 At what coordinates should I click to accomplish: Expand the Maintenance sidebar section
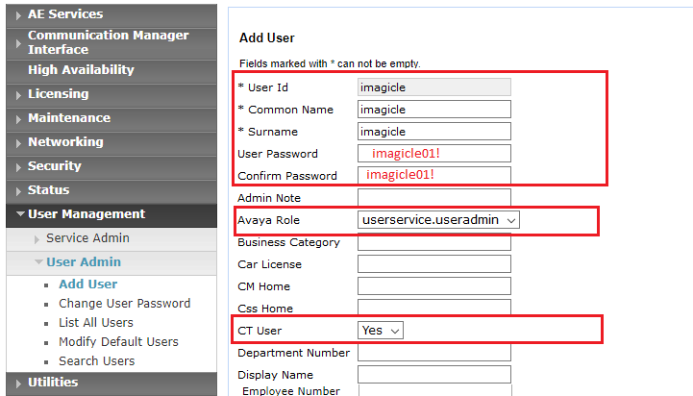point(68,118)
